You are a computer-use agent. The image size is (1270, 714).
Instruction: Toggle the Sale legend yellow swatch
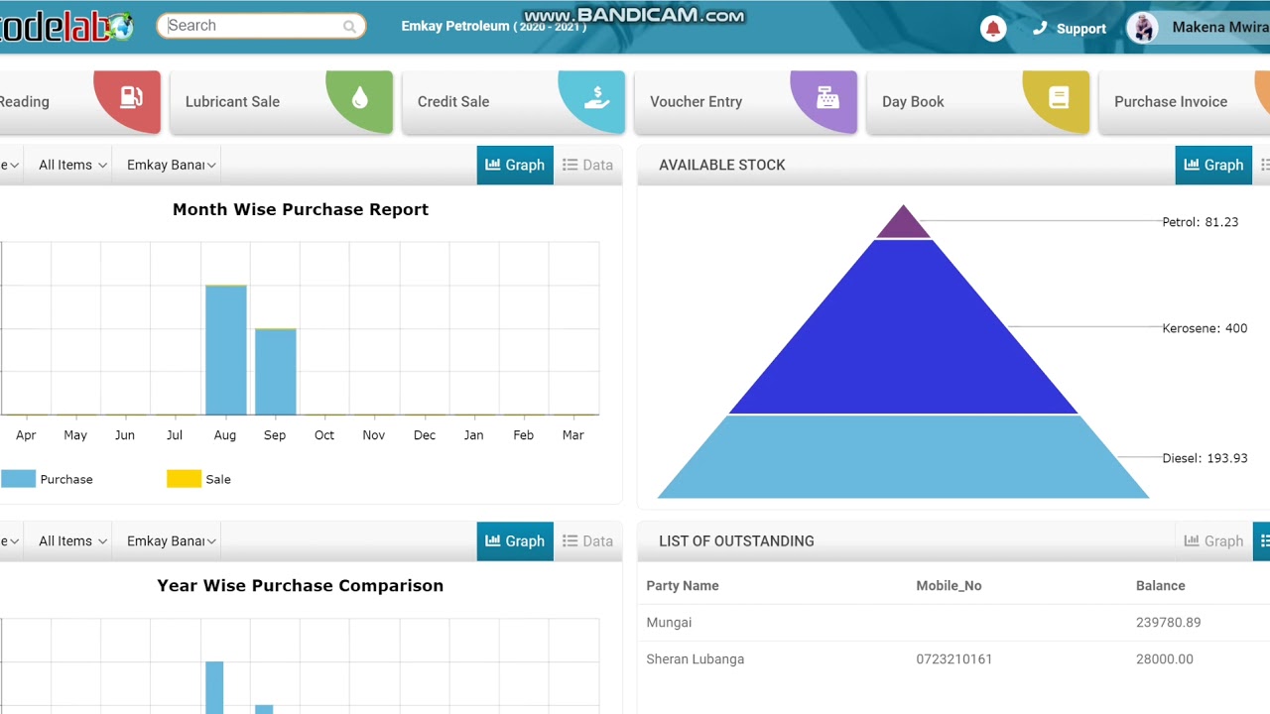[184, 479]
